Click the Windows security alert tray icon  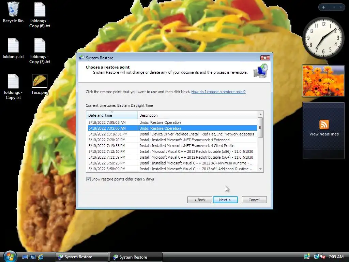tap(307, 257)
